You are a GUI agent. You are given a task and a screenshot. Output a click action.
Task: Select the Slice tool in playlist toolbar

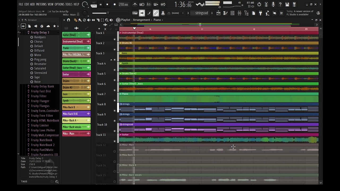pos(98,20)
